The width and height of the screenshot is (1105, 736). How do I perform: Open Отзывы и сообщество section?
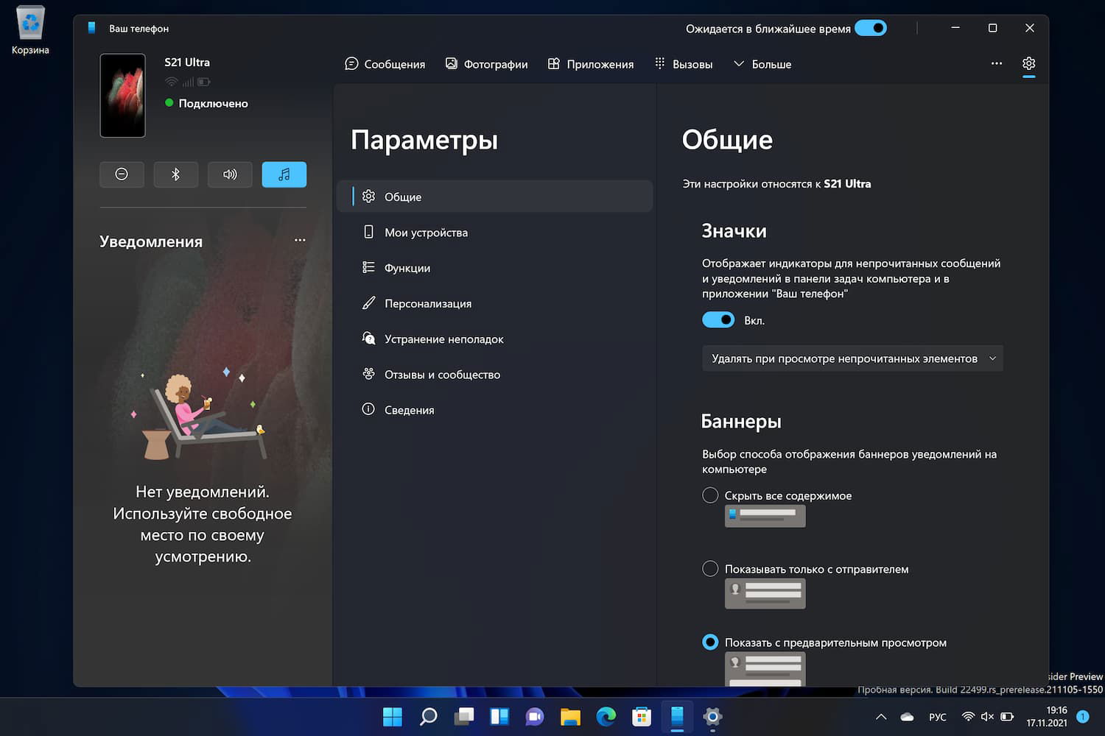point(495,374)
